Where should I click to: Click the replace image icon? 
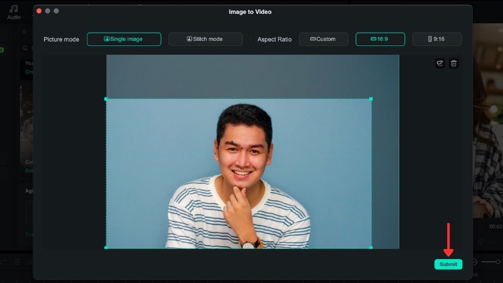tap(439, 64)
